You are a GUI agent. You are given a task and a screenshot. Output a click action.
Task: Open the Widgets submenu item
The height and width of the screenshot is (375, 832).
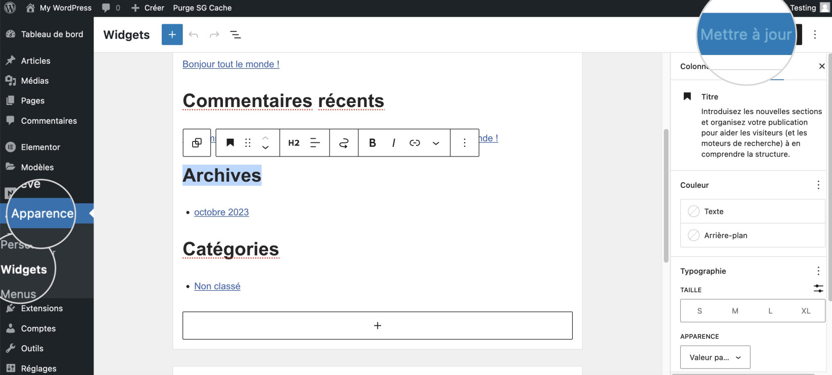point(24,270)
